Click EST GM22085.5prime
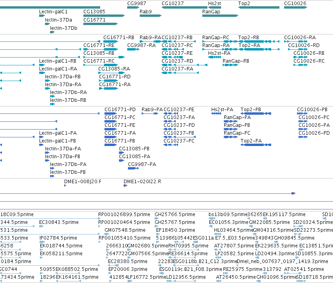Viewport: 333px width, 283px height. pyautogui.click(x=269, y=222)
